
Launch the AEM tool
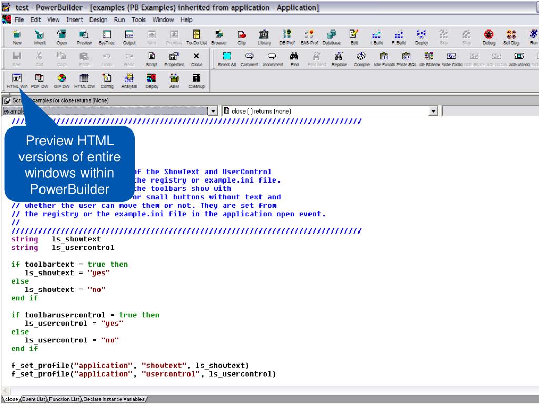(x=174, y=81)
